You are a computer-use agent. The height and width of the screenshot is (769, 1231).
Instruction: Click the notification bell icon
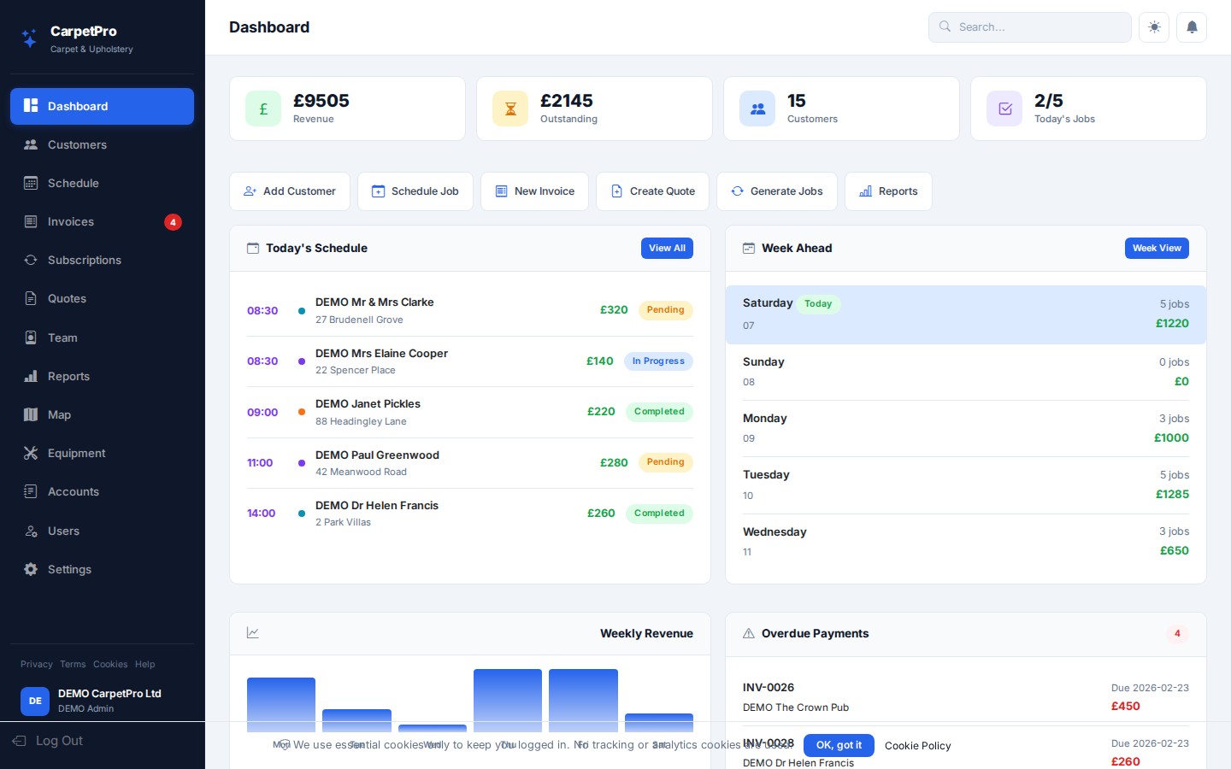[1192, 27]
